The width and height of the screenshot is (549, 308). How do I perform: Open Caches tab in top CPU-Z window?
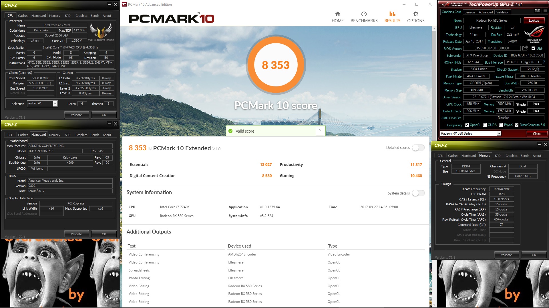coord(23,16)
